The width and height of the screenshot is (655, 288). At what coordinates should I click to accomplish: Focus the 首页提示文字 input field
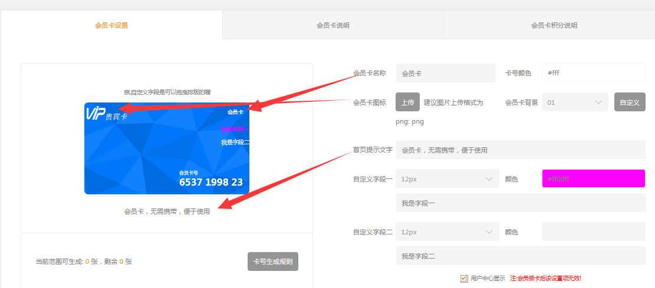click(x=520, y=150)
